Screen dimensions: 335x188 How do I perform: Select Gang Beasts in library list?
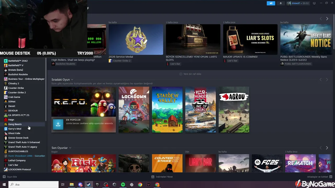[x=15, y=124]
